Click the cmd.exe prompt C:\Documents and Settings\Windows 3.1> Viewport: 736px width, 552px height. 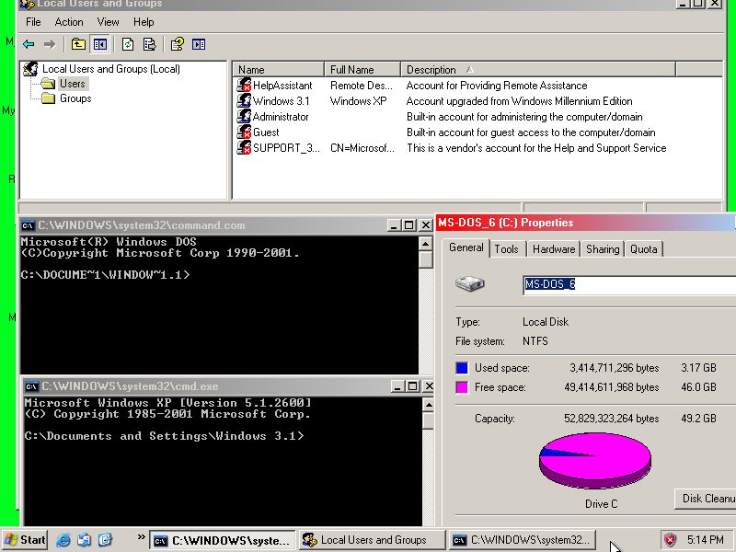coord(164,436)
